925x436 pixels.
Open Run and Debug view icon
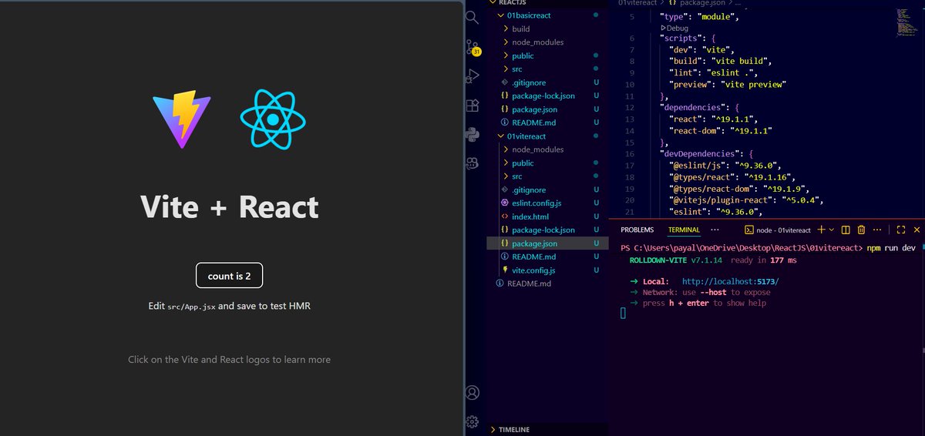(x=473, y=76)
